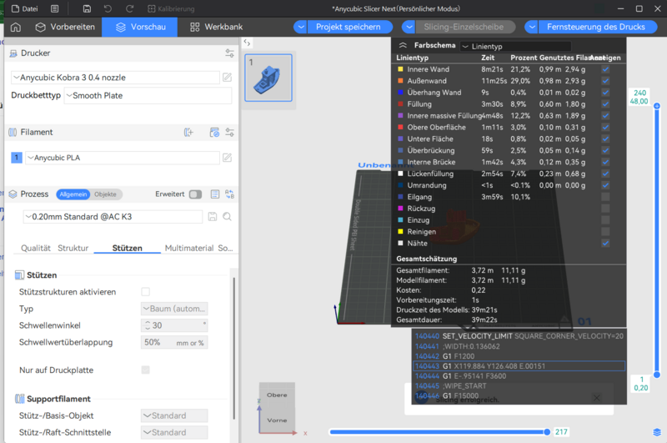The image size is (667, 443).
Task: Go to the home screen icon
Action: [16, 27]
